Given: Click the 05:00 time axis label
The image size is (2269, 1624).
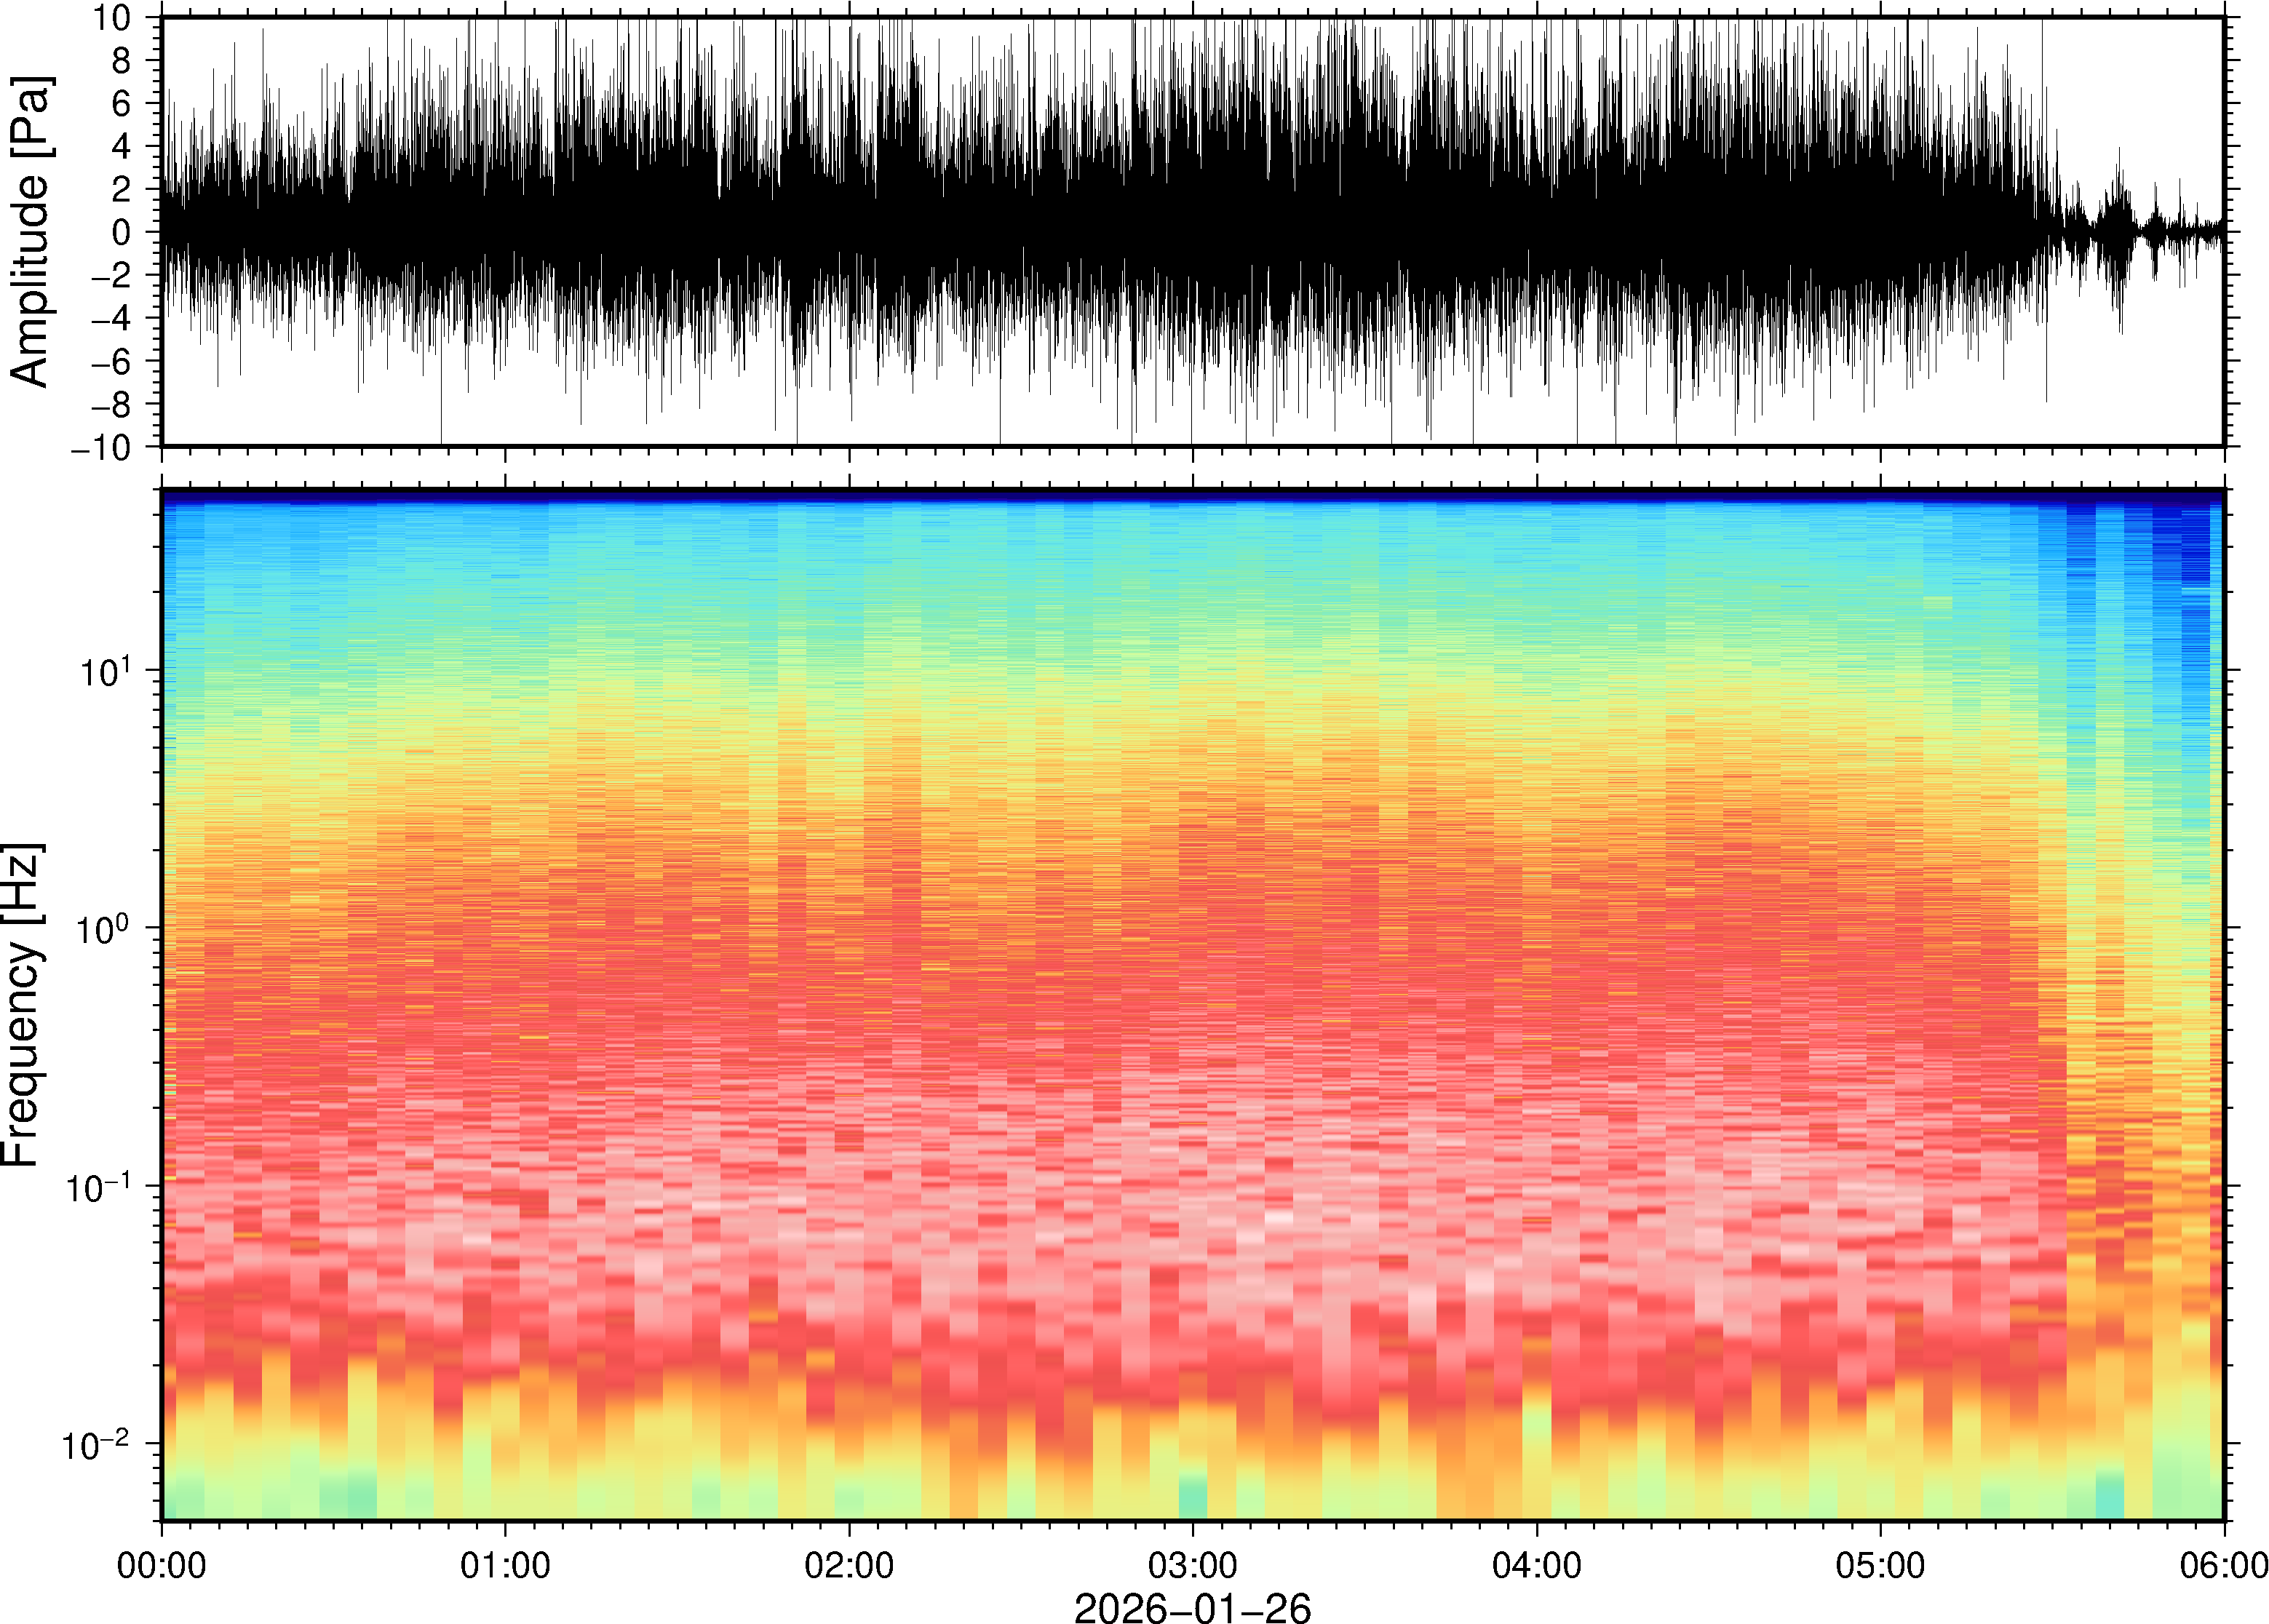Looking at the screenshot, I should coord(1880,1565).
